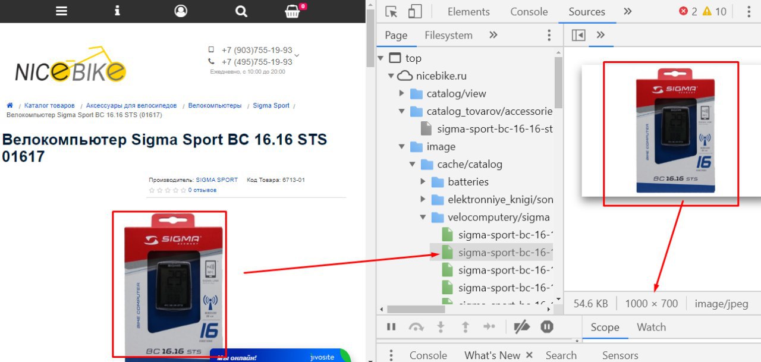Screen dimensions: 761x362
Task: Click the NiceBike logo
Action: point(70,65)
